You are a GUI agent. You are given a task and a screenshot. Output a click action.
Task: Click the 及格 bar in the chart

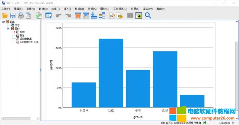pyautogui.click(x=111, y=73)
